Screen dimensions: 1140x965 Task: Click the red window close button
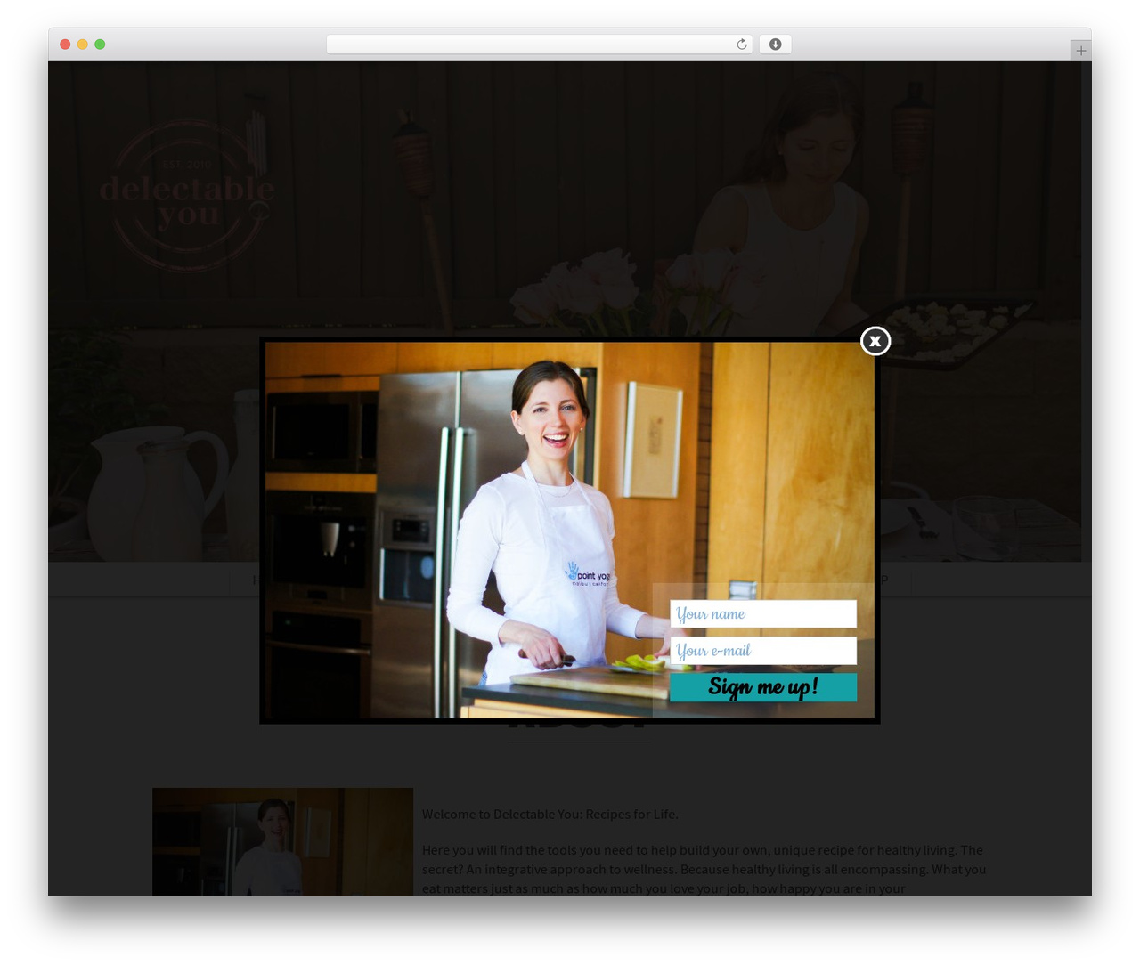[65, 45]
